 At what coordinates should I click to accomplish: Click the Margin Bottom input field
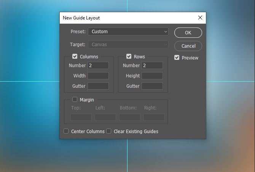click(x=130, y=117)
